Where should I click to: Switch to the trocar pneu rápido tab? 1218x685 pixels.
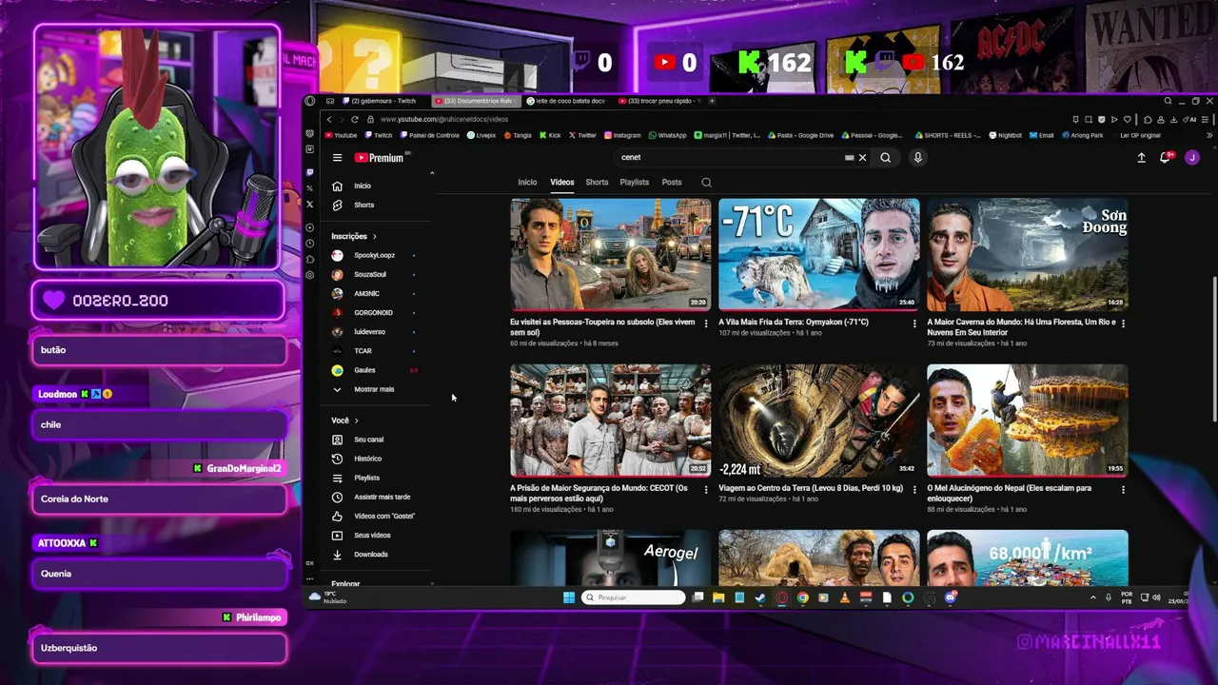659,101
